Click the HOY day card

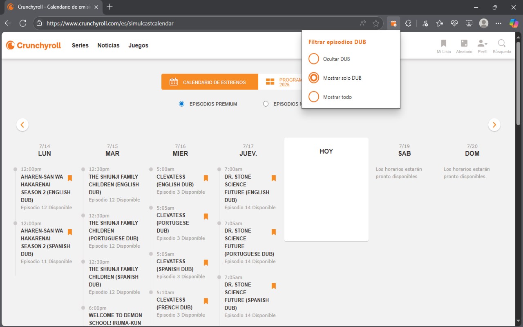326,189
